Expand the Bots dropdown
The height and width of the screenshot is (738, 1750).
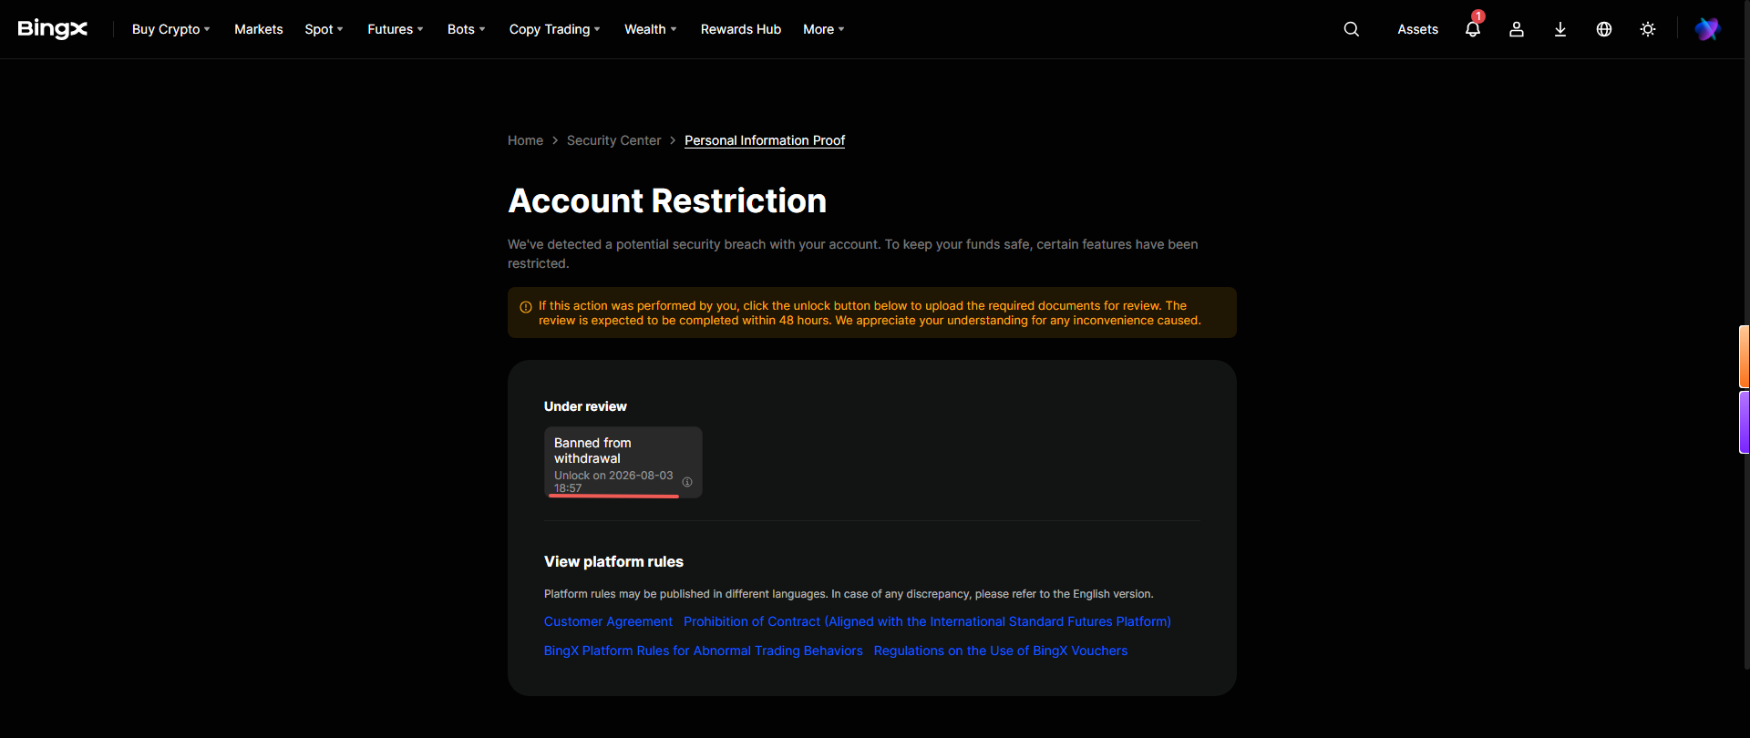point(467,29)
